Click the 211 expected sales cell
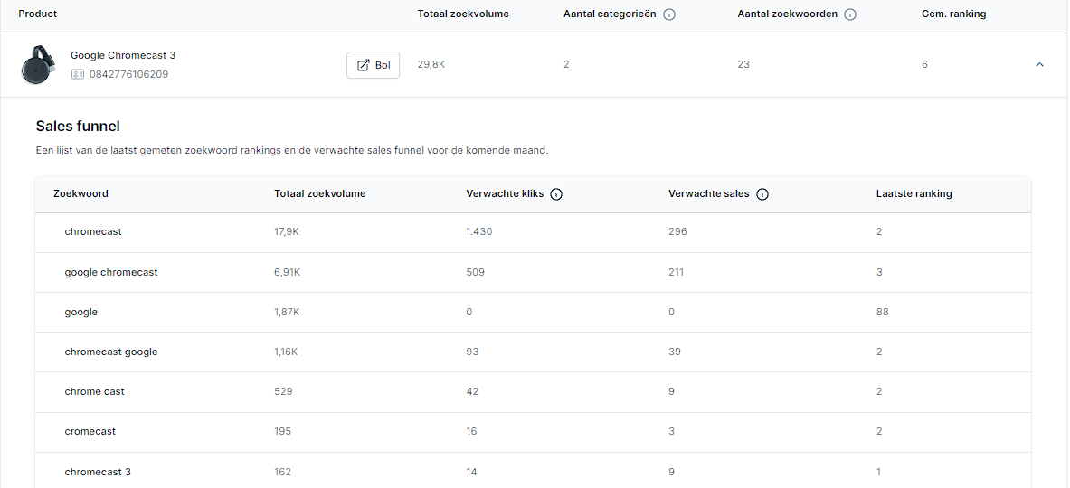The width and height of the screenshot is (1070, 488). pos(677,272)
